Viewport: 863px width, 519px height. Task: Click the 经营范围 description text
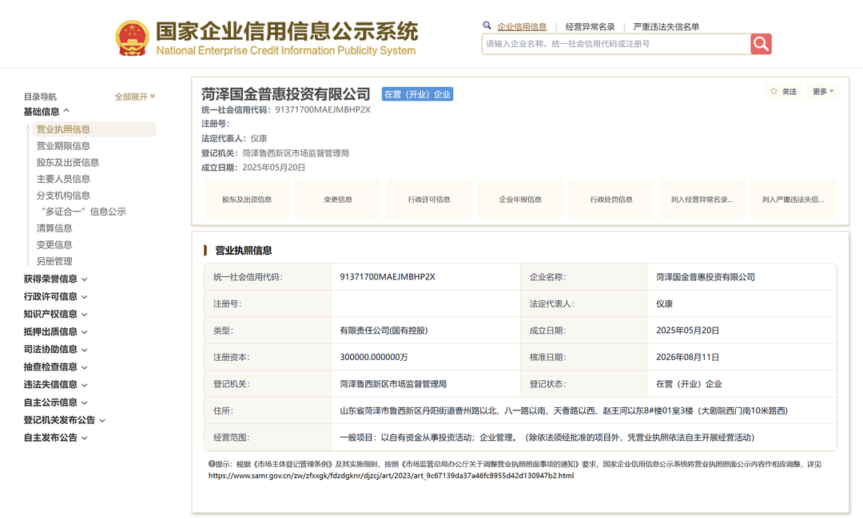click(x=547, y=438)
